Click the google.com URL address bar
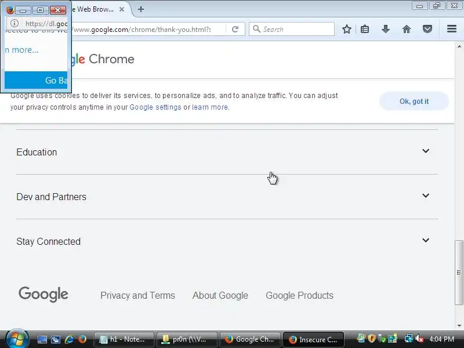The image size is (464, 348). 148,30
